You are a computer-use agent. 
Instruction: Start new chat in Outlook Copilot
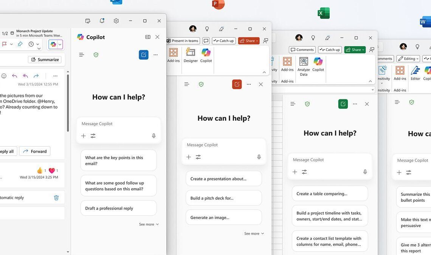[x=144, y=55]
